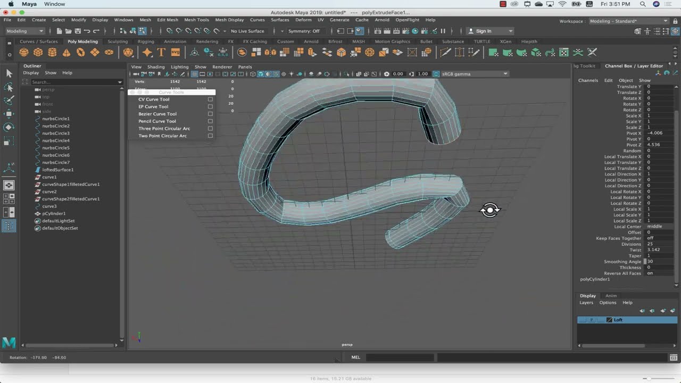Create a polygon cone from the shelf
Screen dimensions: 681x383
(67, 52)
